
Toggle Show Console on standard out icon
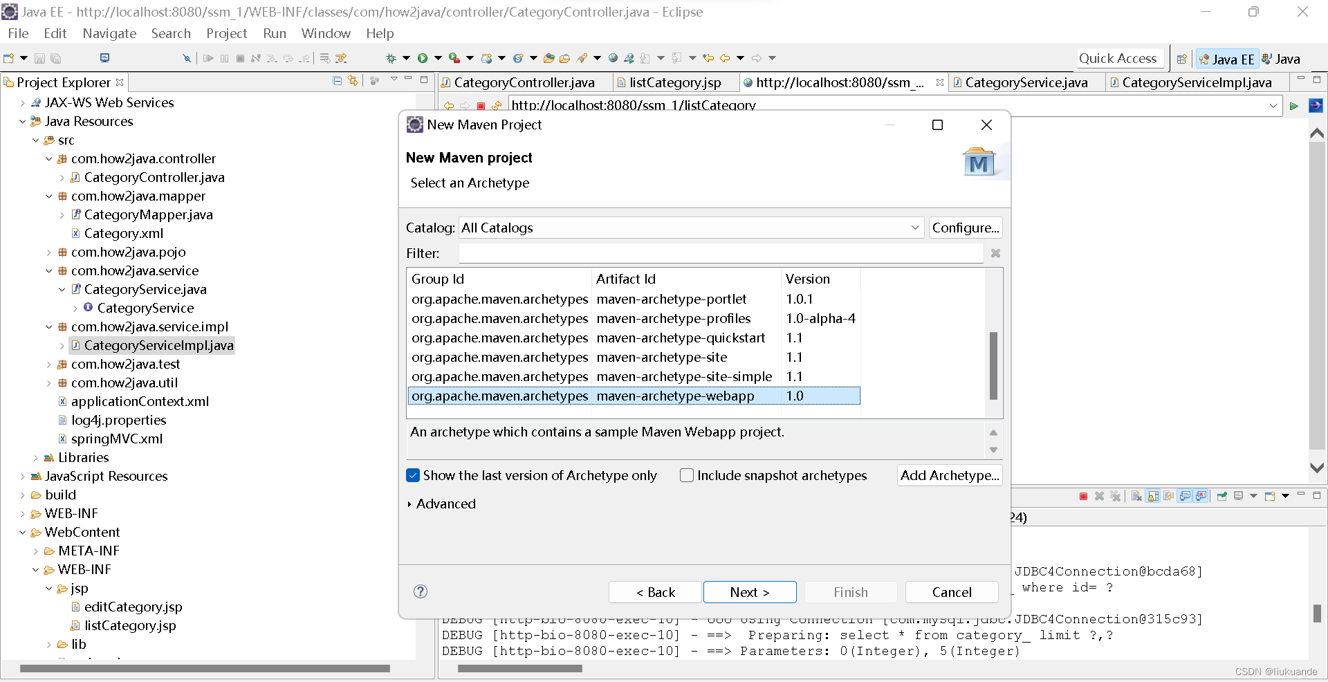[1186, 496]
